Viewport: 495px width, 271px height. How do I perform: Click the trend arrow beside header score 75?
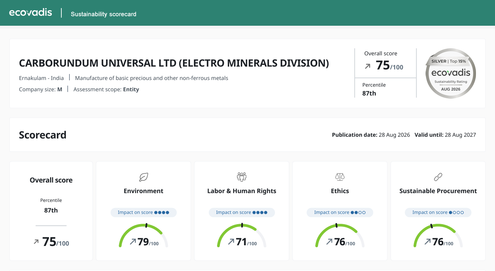(368, 66)
